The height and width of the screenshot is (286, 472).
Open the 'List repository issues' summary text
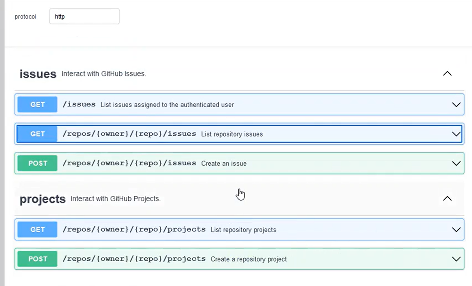[x=232, y=134]
